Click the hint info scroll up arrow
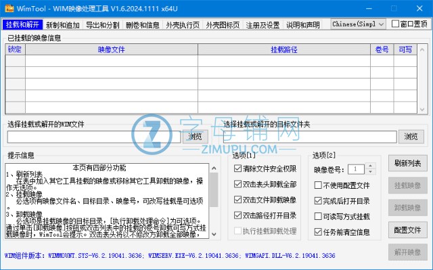The height and width of the screenshot is (270, 433). [x=214, y=168]
